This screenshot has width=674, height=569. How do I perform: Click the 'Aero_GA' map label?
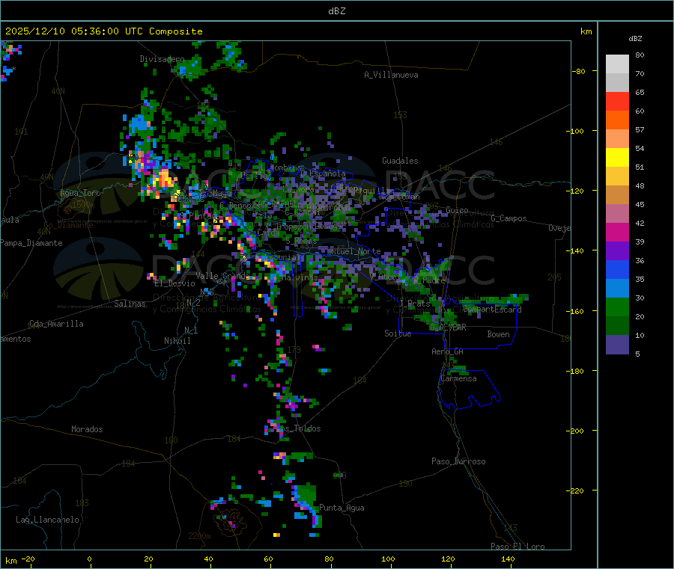coord(448,351)
